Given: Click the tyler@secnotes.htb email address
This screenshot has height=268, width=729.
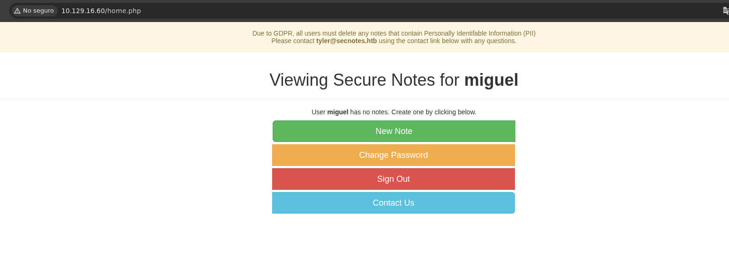Looking at the screenshot, I should 346,41.
